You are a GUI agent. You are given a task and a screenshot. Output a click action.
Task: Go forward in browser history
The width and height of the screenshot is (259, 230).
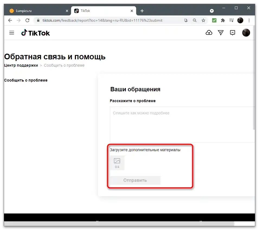19,20
